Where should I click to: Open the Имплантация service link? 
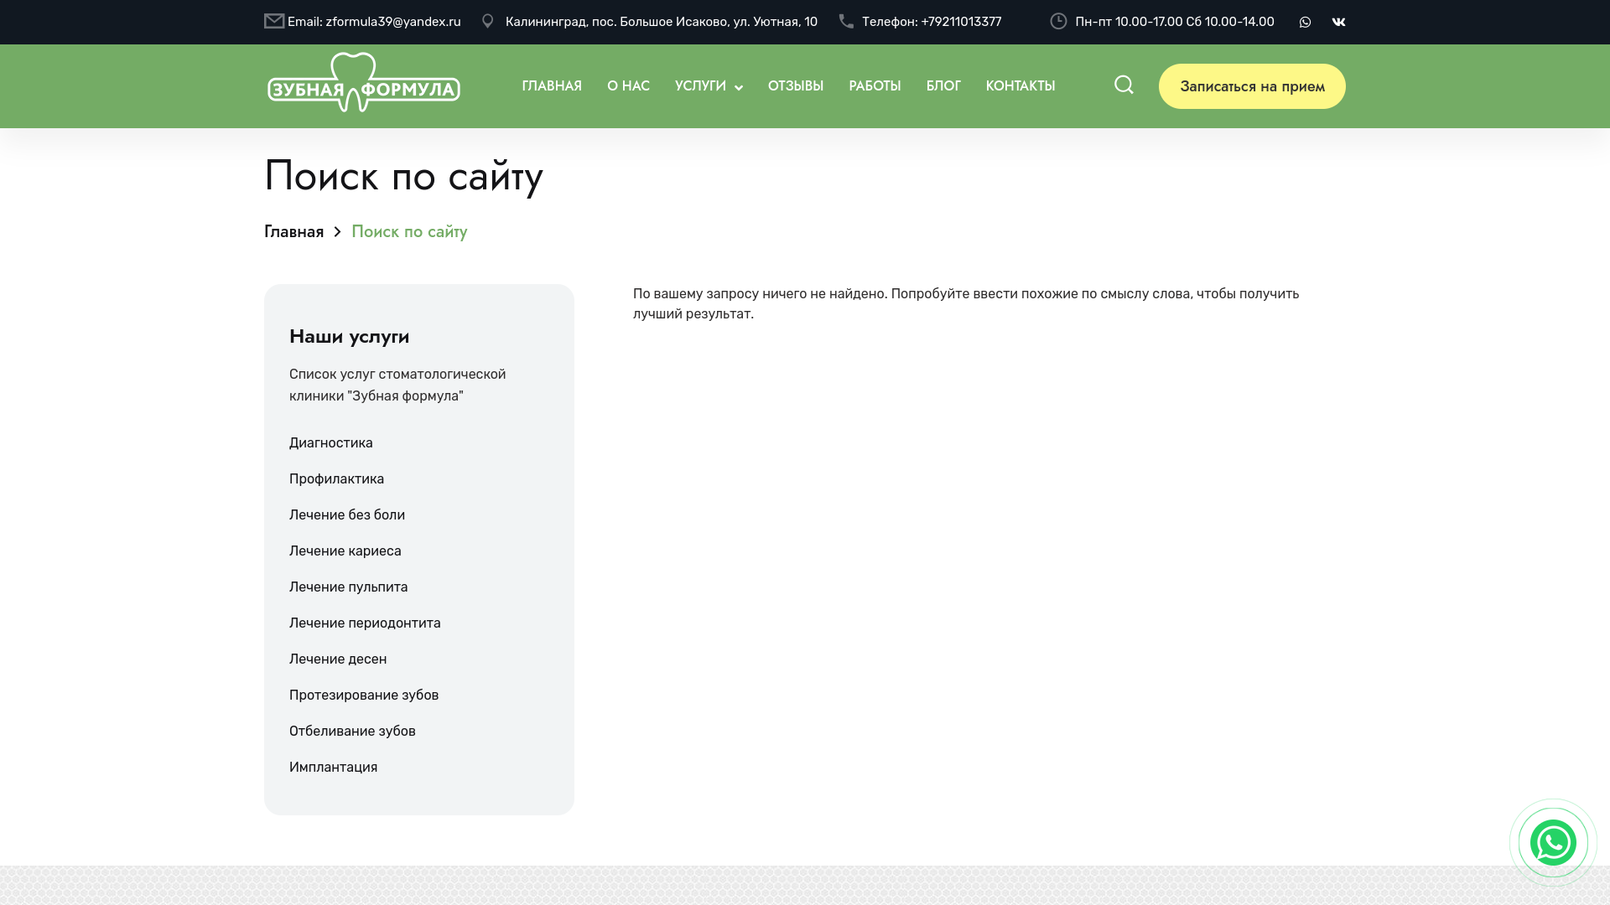[x=333, y=768]
